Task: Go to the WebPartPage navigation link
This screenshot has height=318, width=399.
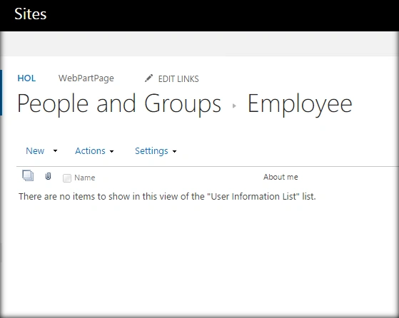Action: [86, 78]
